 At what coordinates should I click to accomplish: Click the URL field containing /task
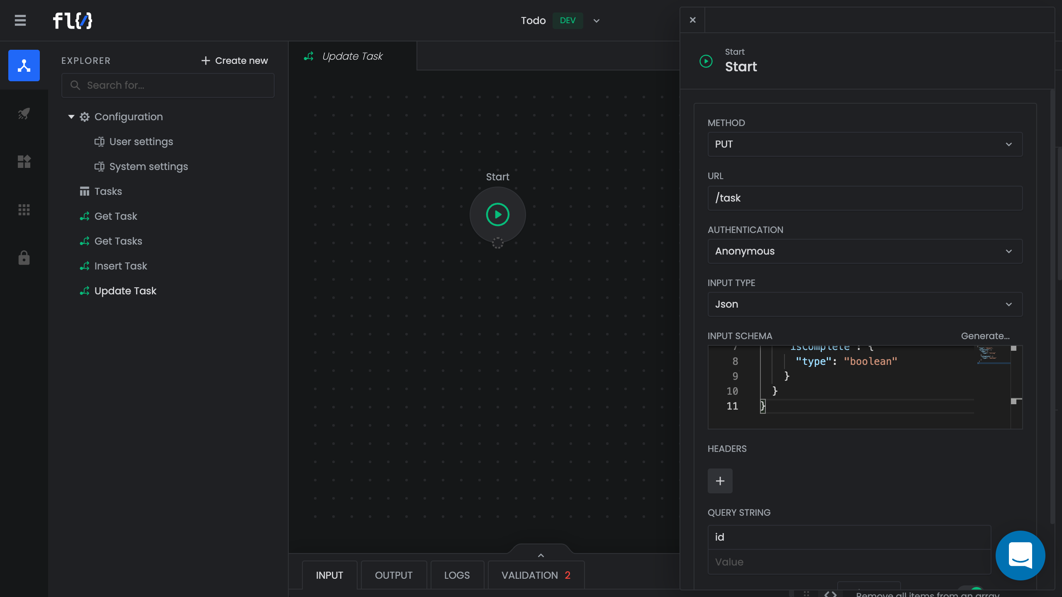(865, 198)
